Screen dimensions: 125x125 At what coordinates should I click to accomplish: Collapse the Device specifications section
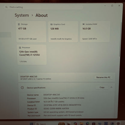coord(111,87)
